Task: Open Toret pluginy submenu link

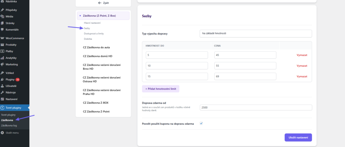Action: [8, 115]
